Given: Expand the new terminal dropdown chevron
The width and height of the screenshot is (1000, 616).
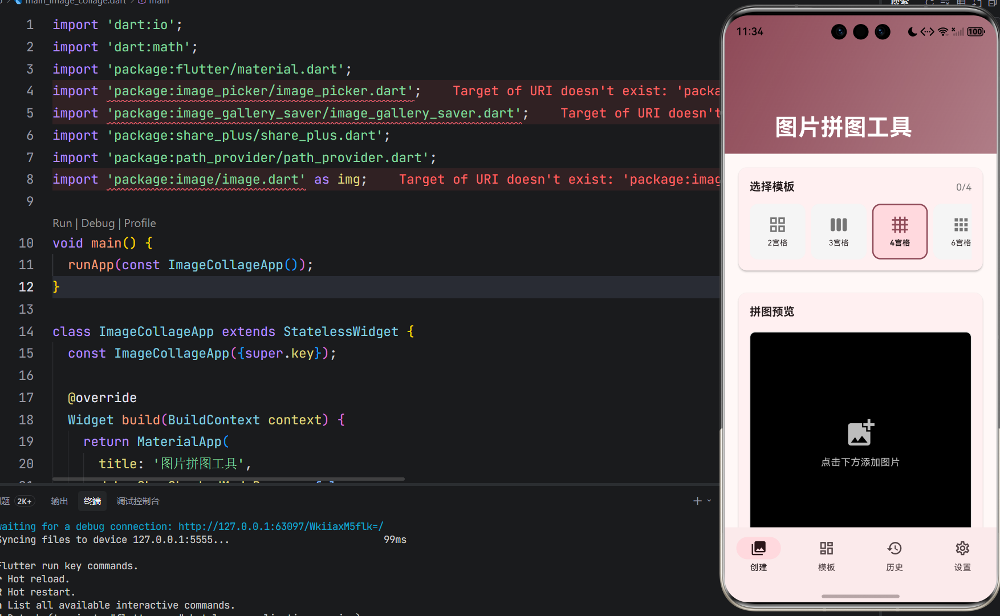Looking at the screenshot, I should coord(709,501).
